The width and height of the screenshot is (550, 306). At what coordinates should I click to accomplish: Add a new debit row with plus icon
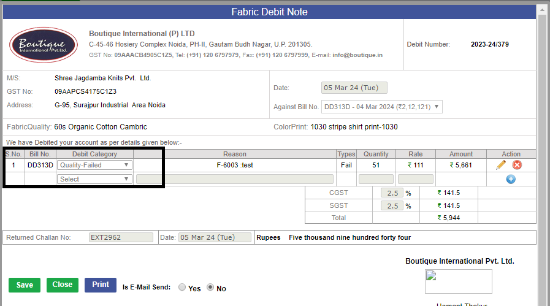pyautogui.click(x=511, y=179)
